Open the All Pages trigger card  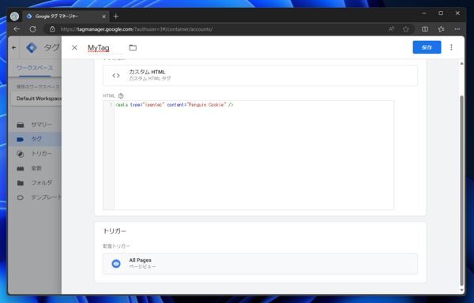260,264
